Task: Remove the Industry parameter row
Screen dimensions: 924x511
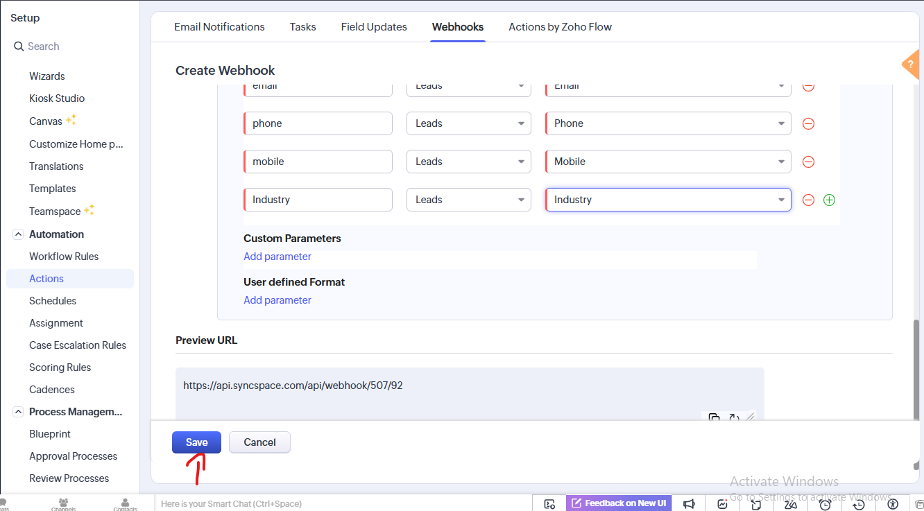Action: pos(808,200)
